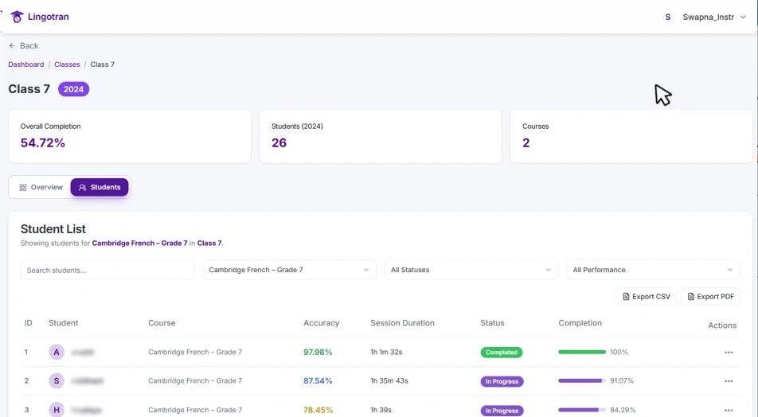Open actions menu for student 2
The width and height of the screenshot is (758, 417).
pos(728,381)
